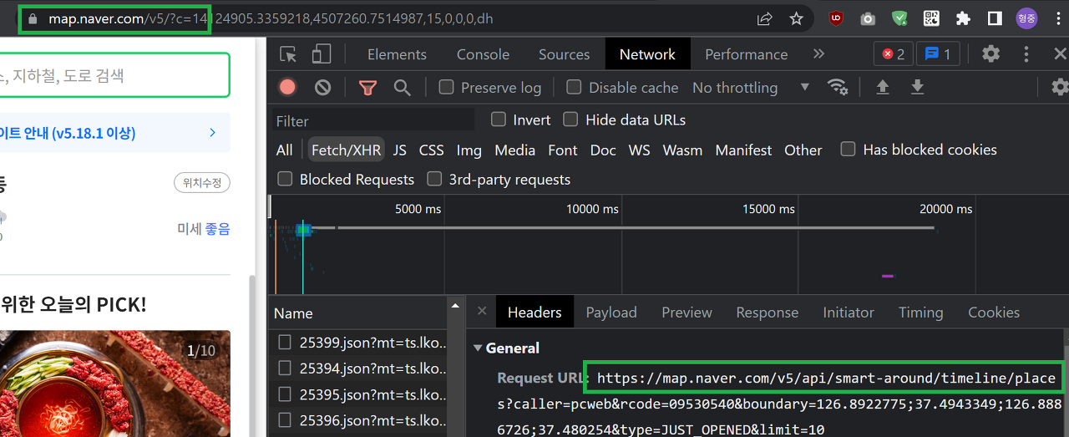Click the inspect element picker icon
Screen dimensions: 1069x437
pos(288,54)
